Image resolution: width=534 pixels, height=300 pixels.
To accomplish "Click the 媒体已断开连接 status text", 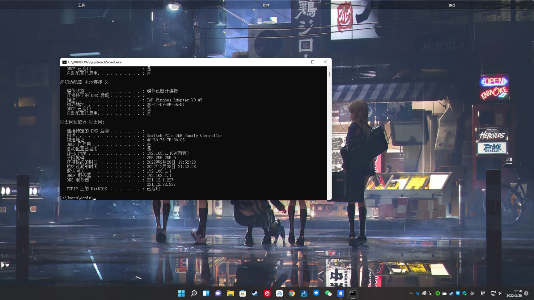I will (162, 91).
